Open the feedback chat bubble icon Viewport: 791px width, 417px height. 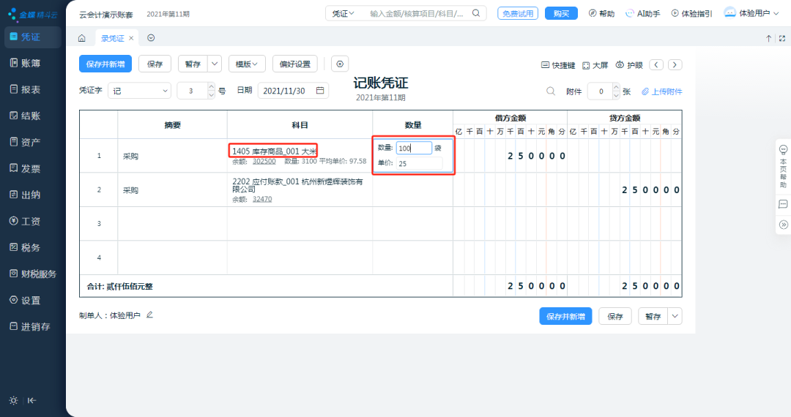(x=783, y=204)
